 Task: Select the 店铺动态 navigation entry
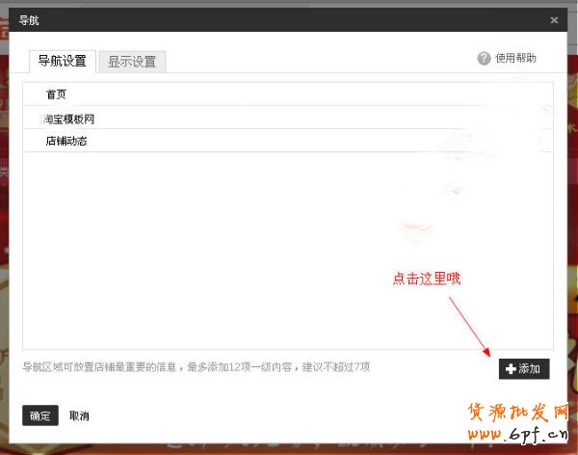pos(66,141)
